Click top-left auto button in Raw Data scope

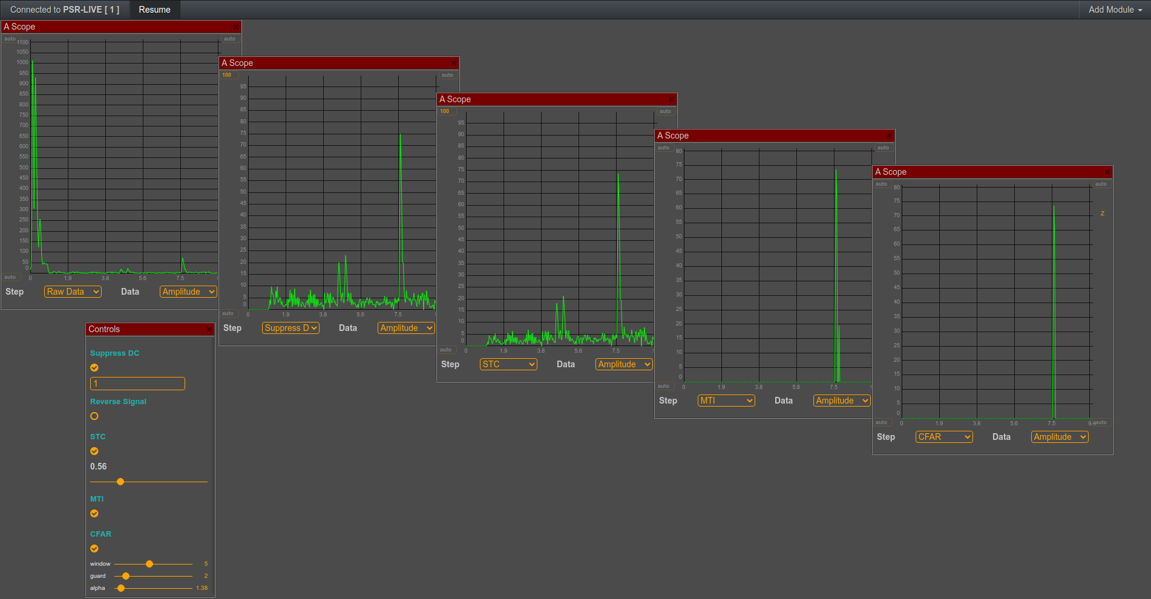[x=10, y=39]
